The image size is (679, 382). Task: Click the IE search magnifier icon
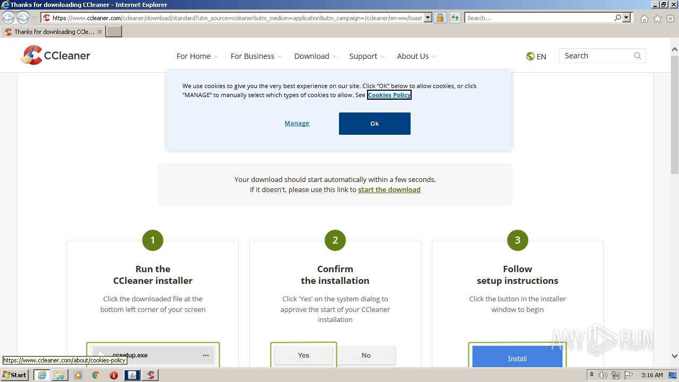point(617,18)
